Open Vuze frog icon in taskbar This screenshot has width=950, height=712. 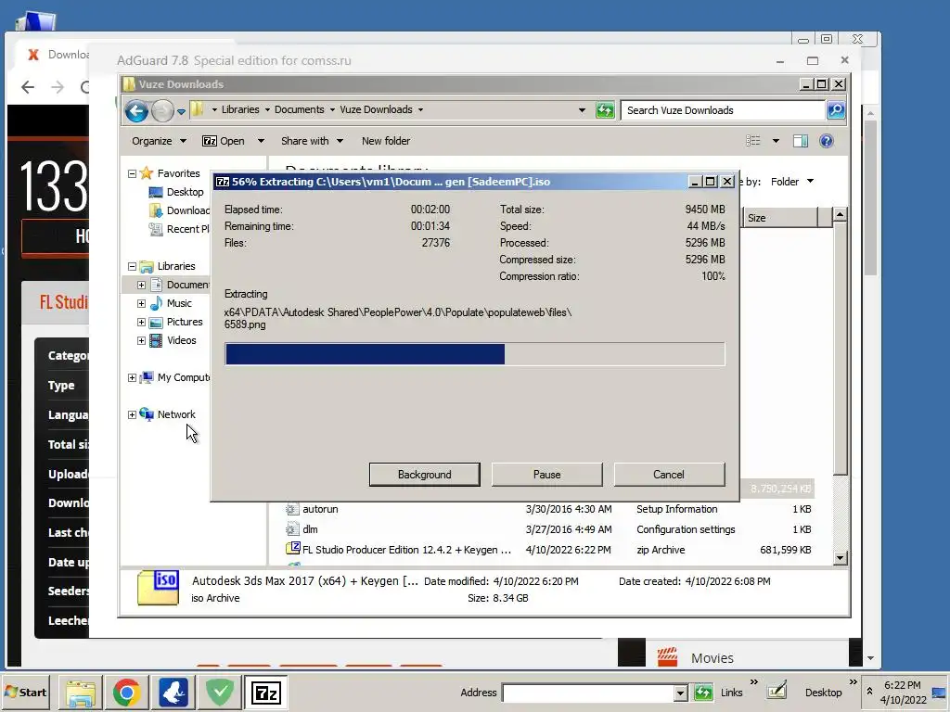point(173,693)
